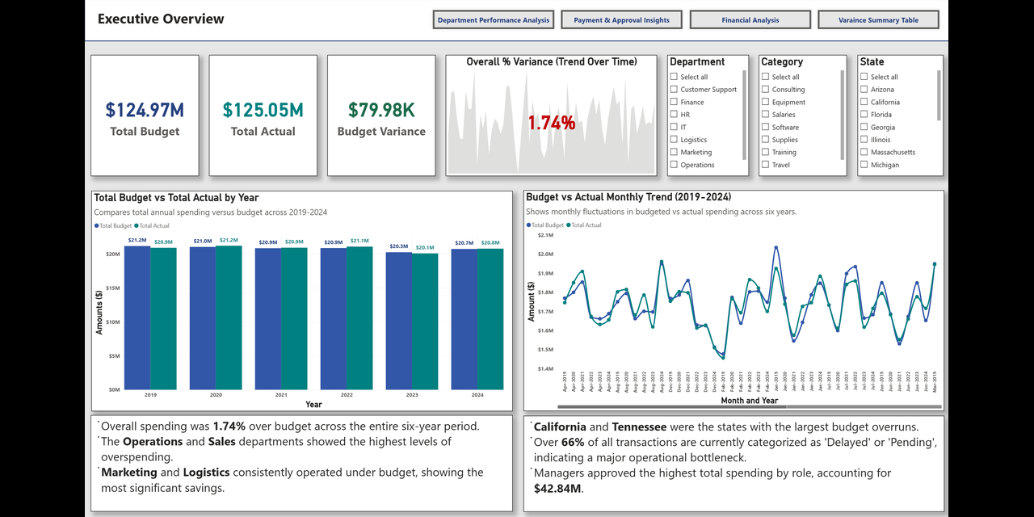
Task: Enable the Software category filter
Action: [765, 127]
